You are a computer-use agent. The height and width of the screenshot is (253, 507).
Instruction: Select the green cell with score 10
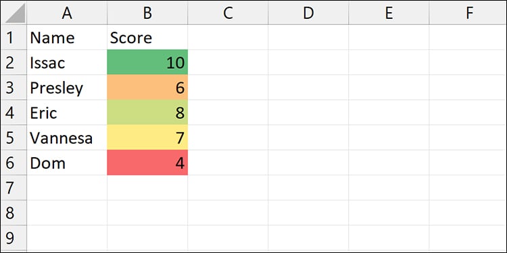point(147,62)
